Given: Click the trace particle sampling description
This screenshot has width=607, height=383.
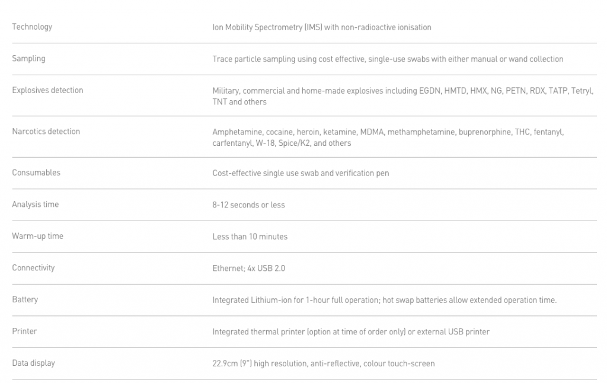Looking at the screenshot, I should (x=388, y=59).
